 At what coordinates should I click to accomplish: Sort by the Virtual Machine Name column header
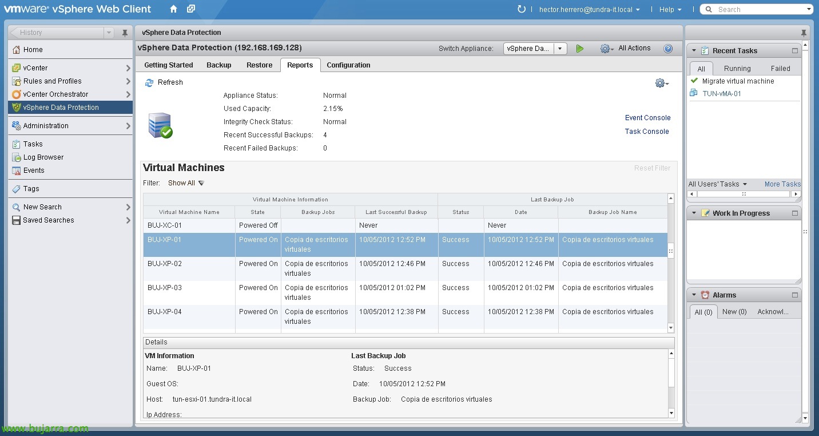point(189,212)
